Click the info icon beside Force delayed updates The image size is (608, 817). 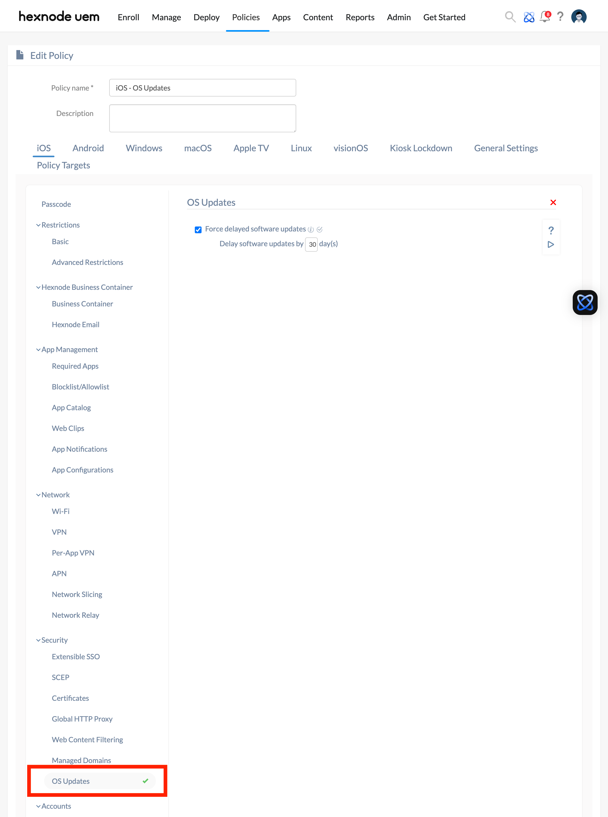(311, 230)
